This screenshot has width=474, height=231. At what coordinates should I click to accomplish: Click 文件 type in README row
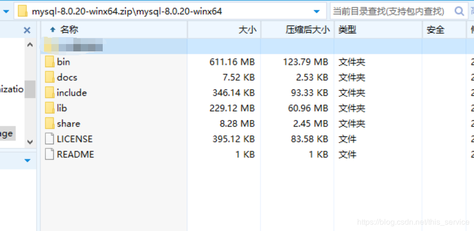347,155
